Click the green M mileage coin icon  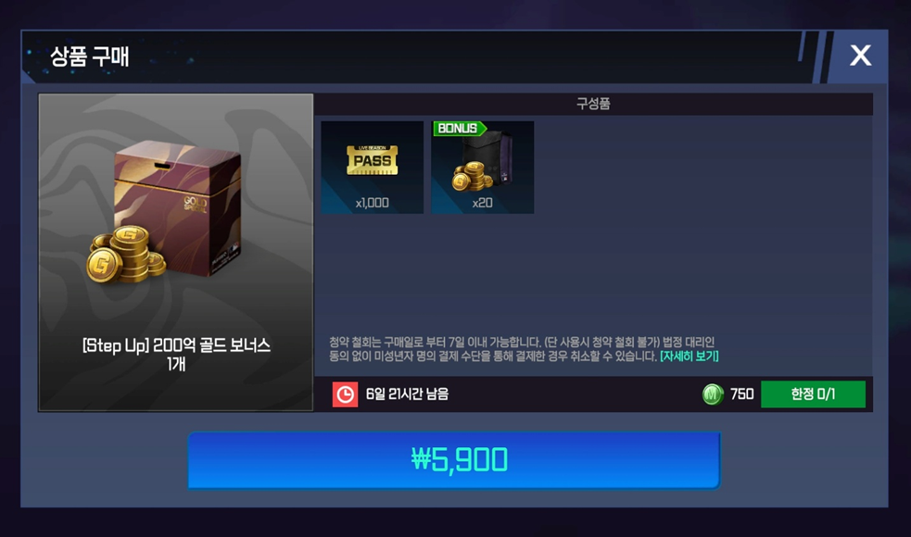point(713,394)
